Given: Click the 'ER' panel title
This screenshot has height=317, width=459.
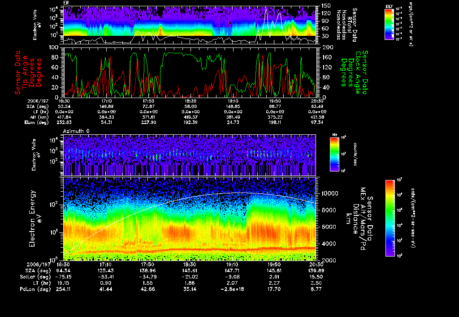Looking at the screenshot, I should coord(66,3).
